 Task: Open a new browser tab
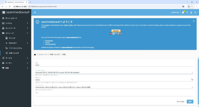[30, 2]
